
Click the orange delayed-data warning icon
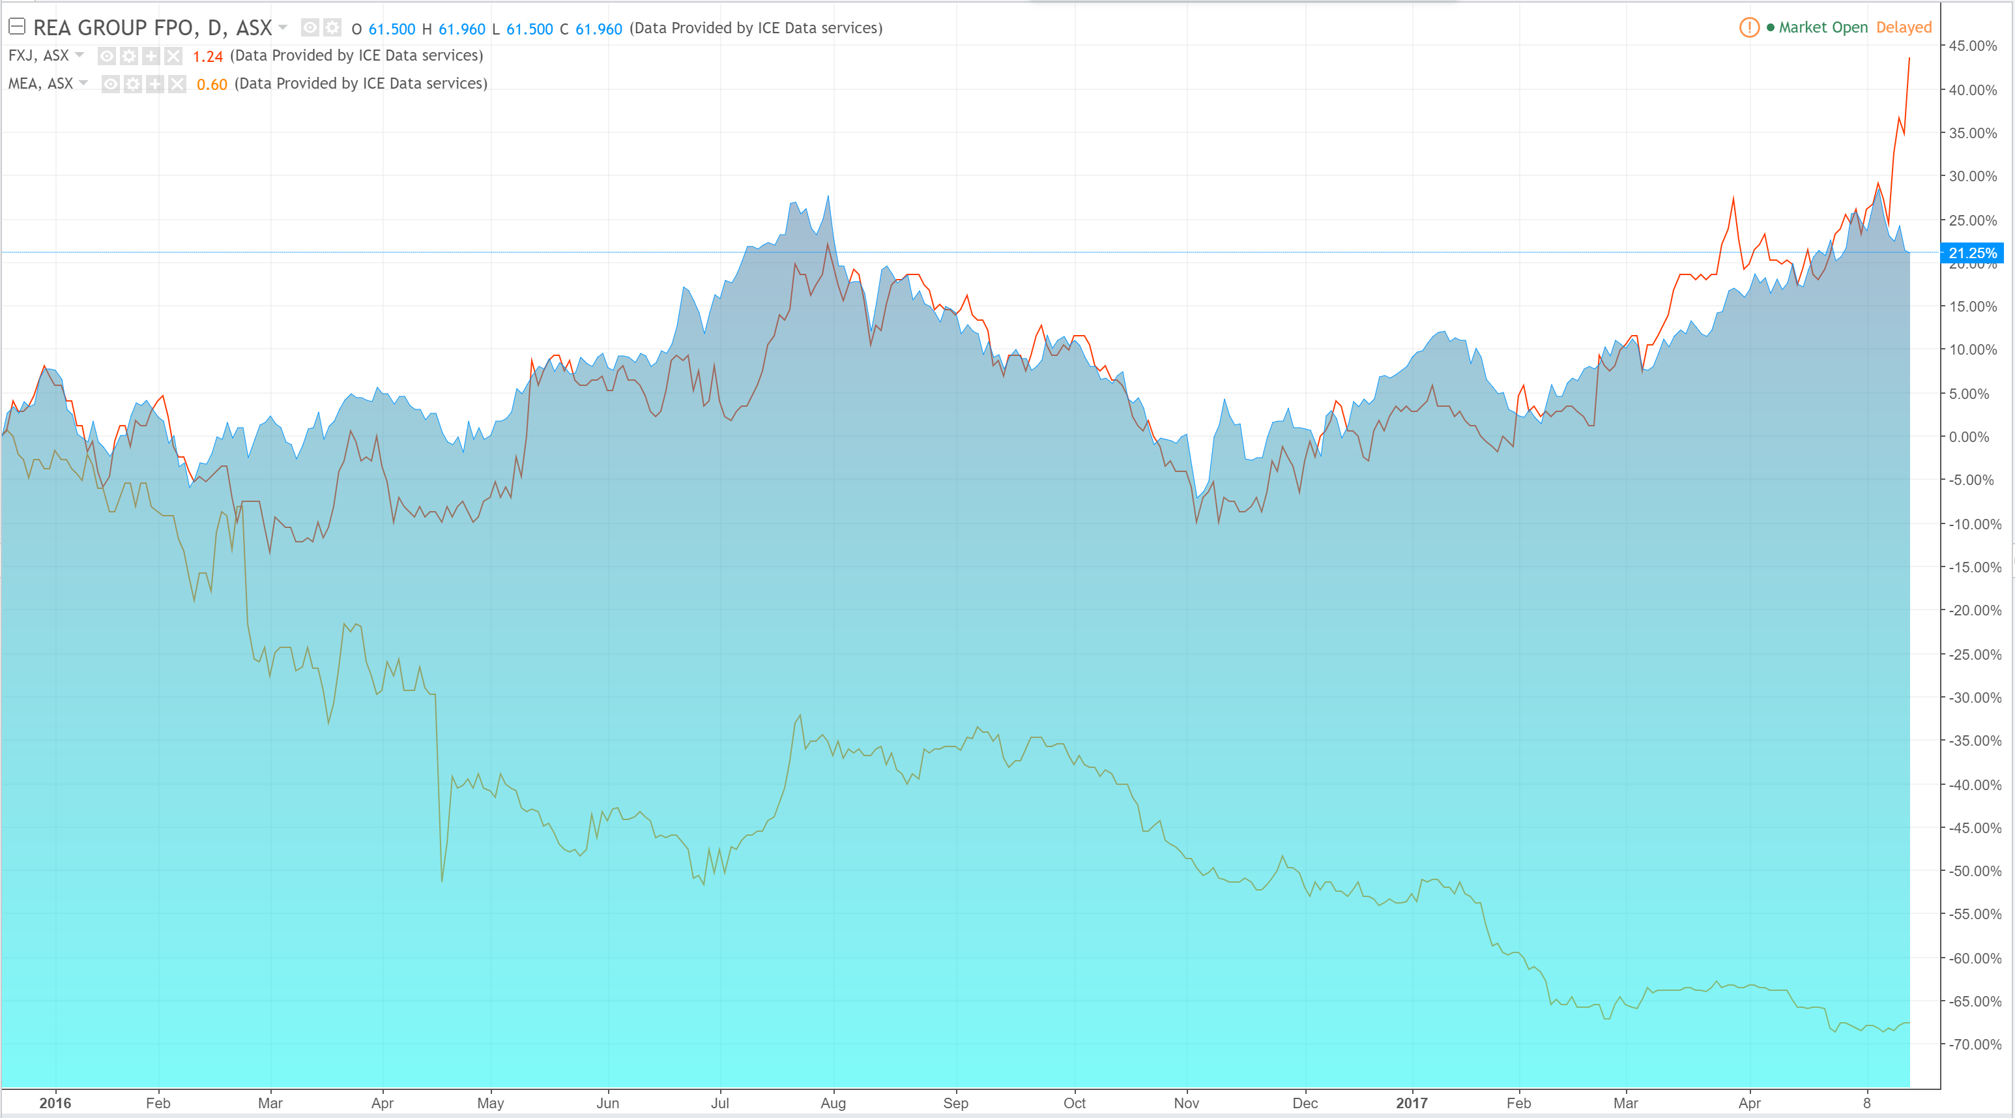coord(1749,27)
